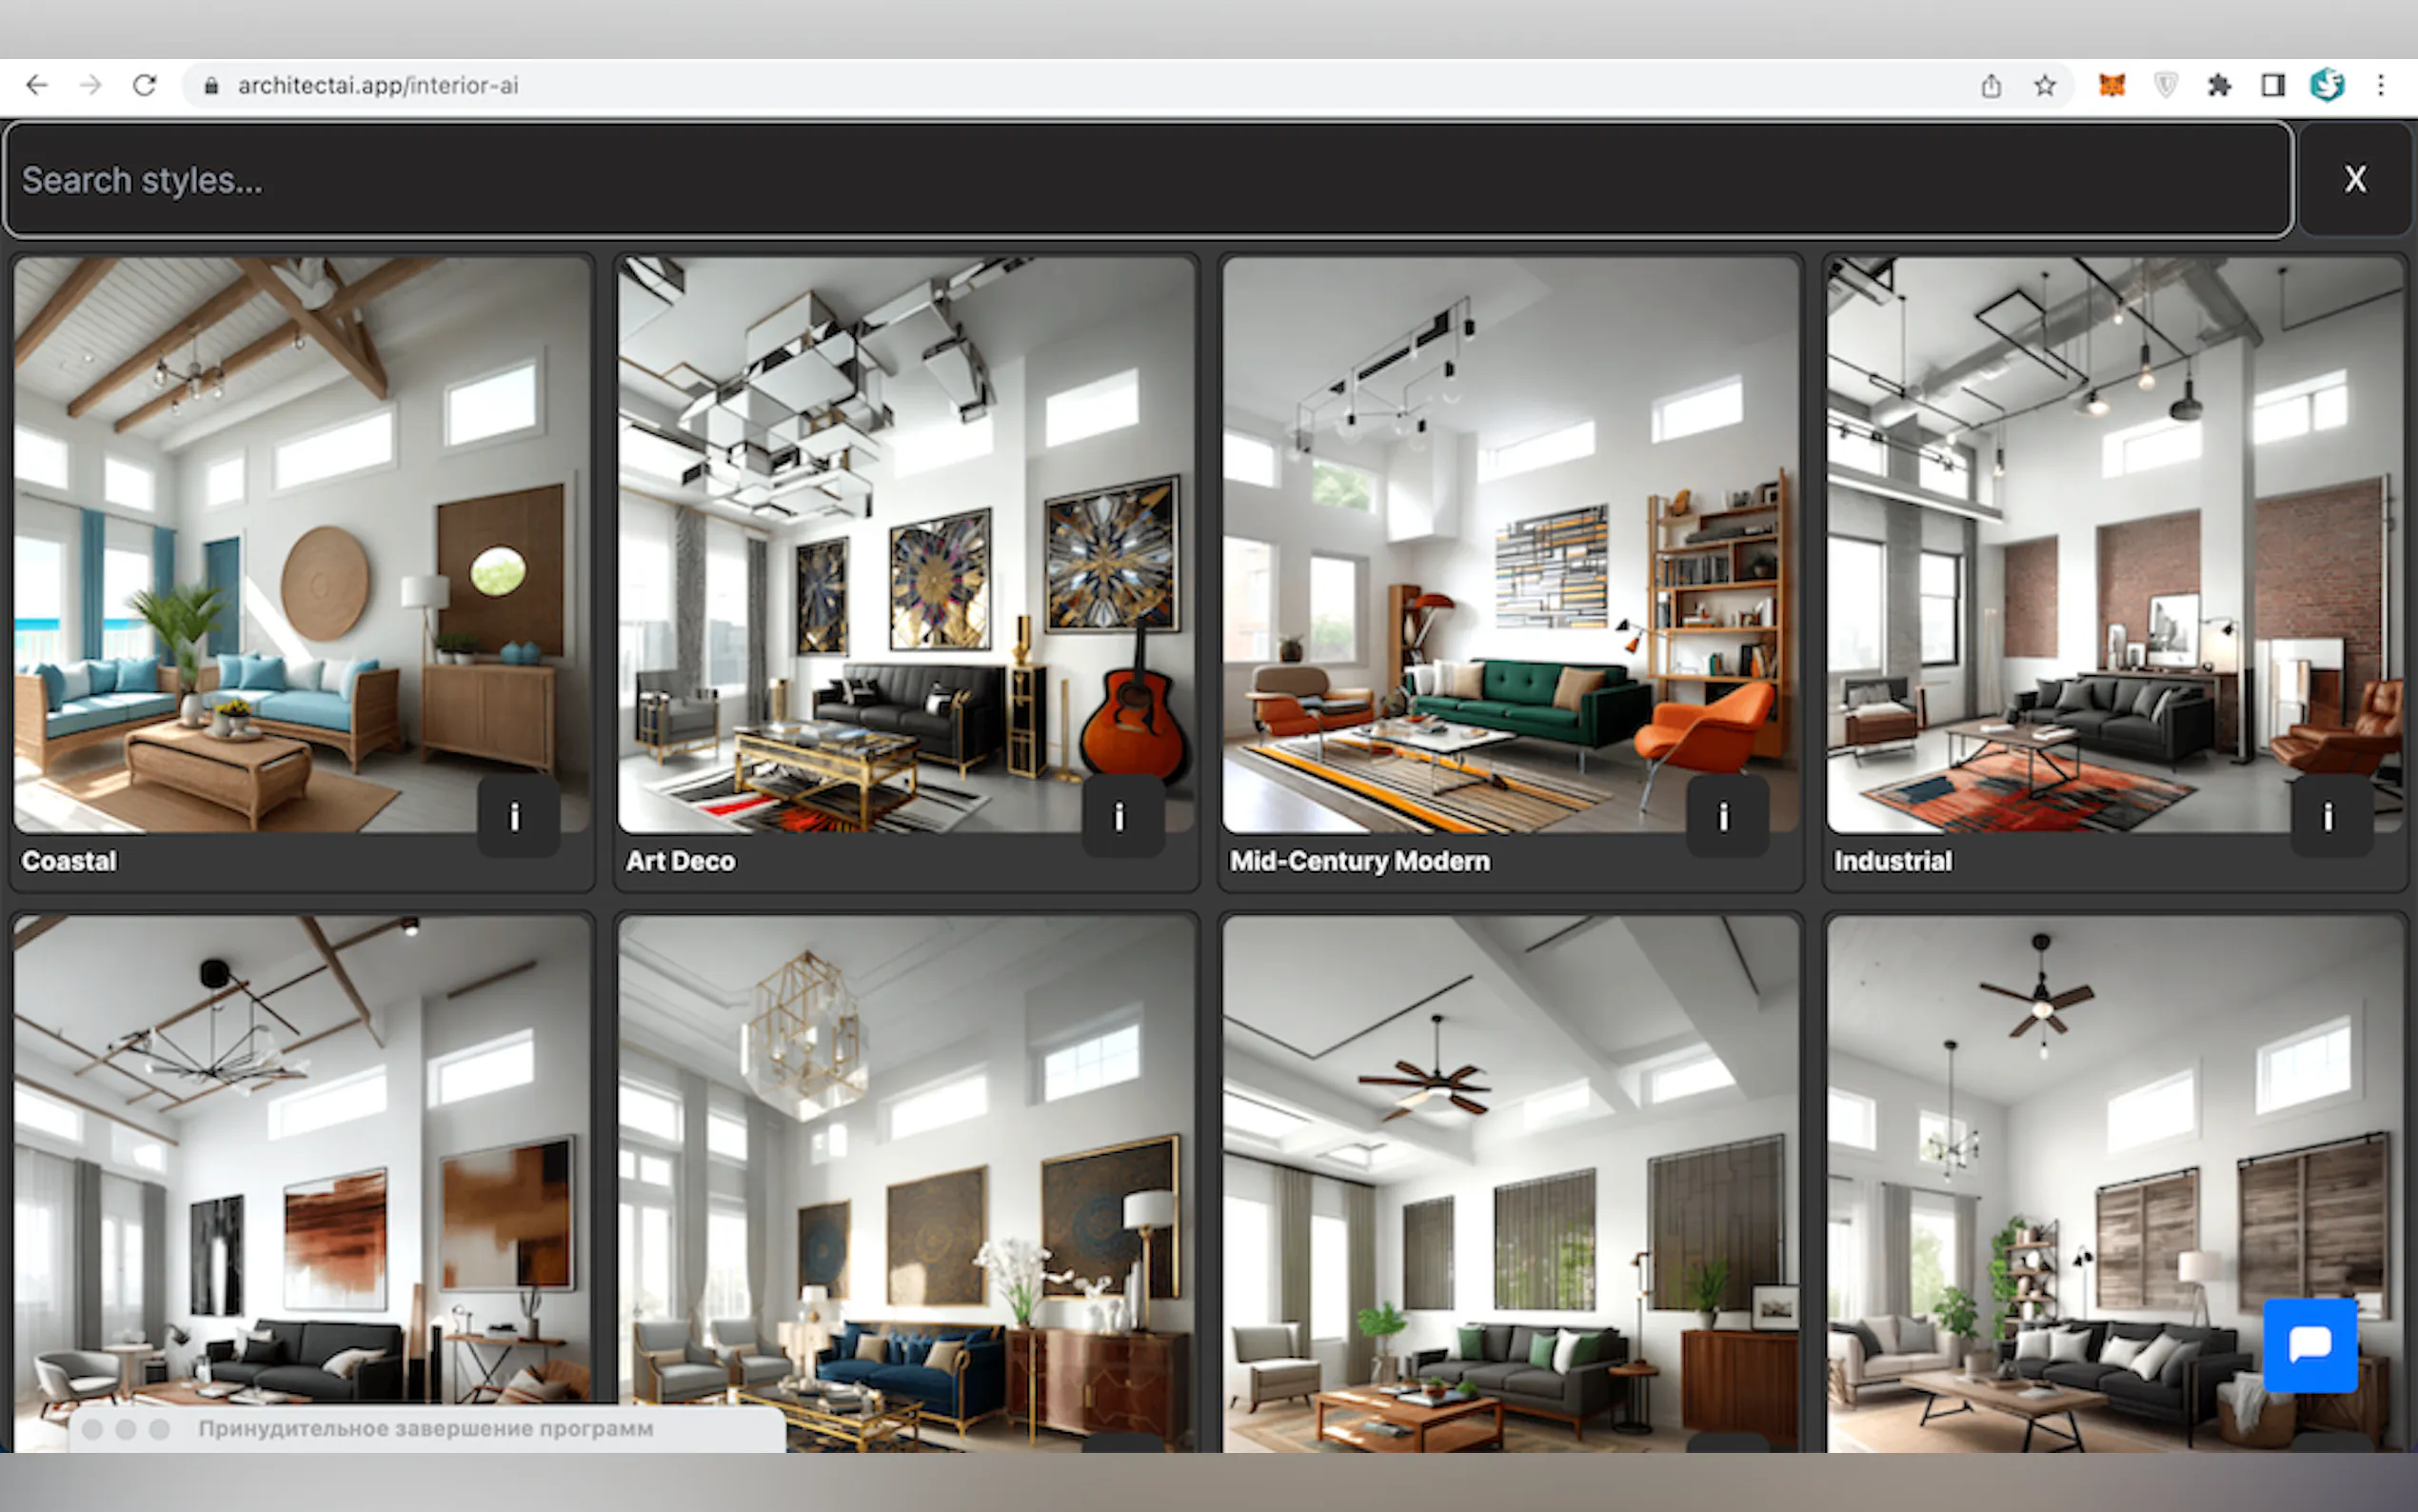Viewport: 2418px width, 1512px height.
Task: Bookmark this page with the star
Action: pos(2045,86)
